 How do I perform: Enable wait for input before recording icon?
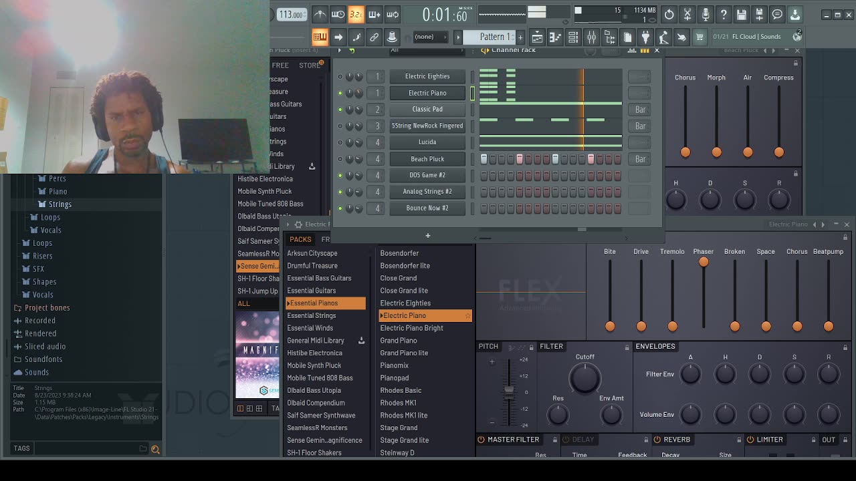[338, 14]
